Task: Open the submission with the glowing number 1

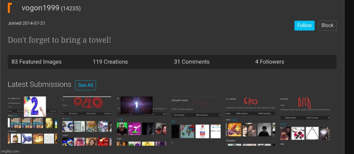Action: pyautogui.click(x=141, y=121)
